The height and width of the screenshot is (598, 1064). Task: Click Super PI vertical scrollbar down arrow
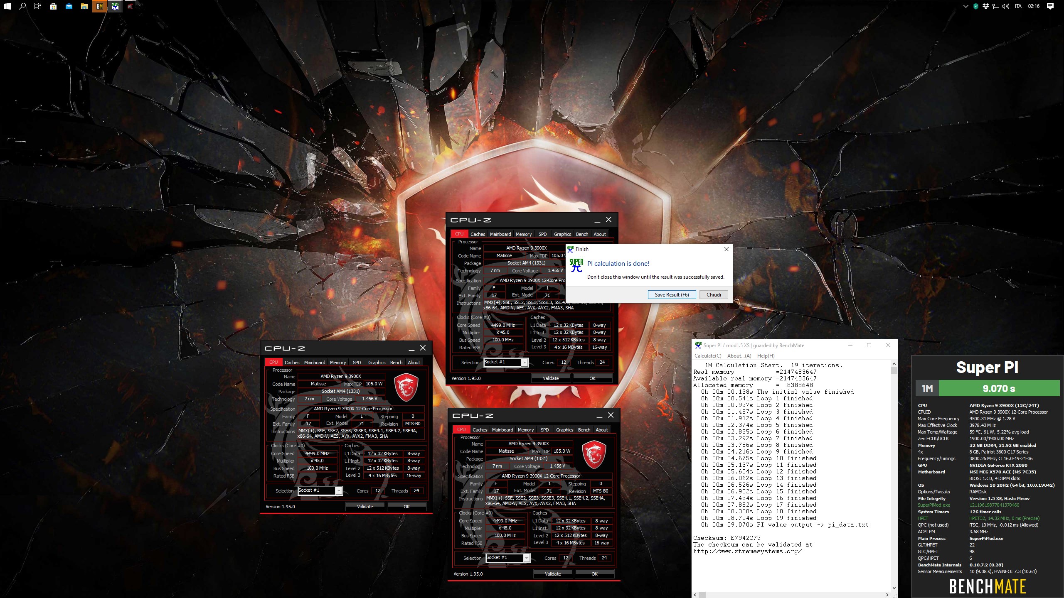(894, 588)
